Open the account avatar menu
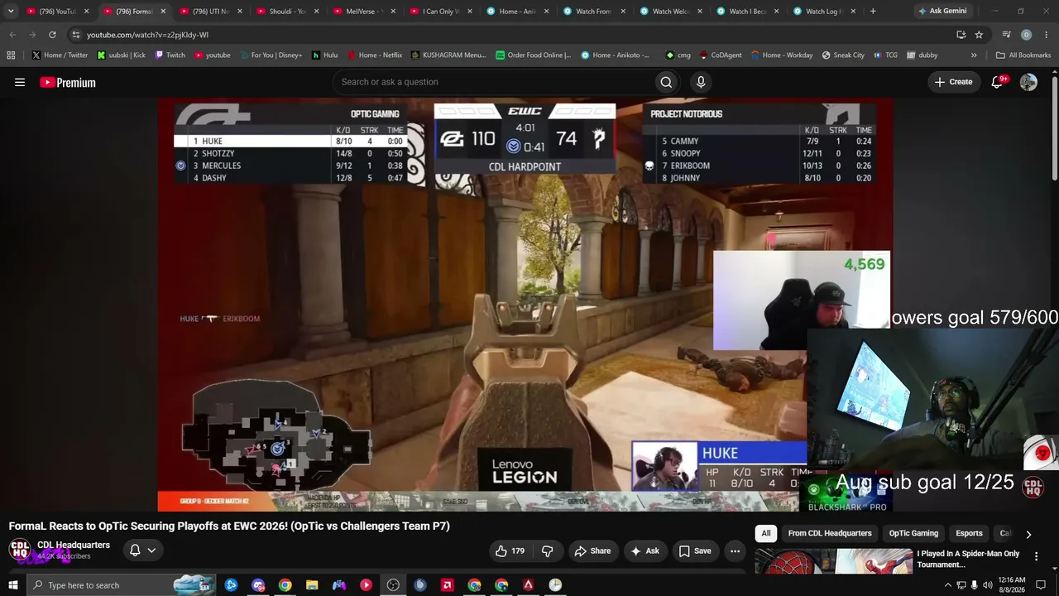Screen dimensions: 1059x596 pos(1028,82)
